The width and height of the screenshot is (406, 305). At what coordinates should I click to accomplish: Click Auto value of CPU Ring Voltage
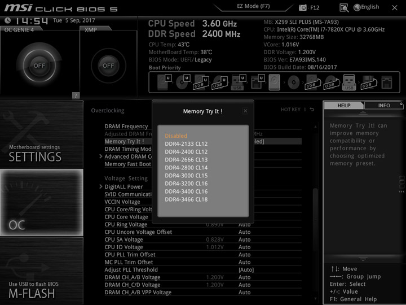244,225
